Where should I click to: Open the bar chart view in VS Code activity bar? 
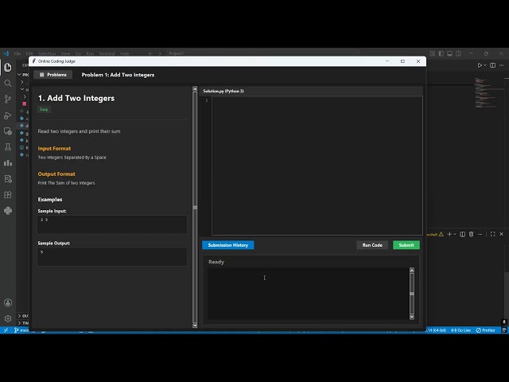tap(8, 162)
